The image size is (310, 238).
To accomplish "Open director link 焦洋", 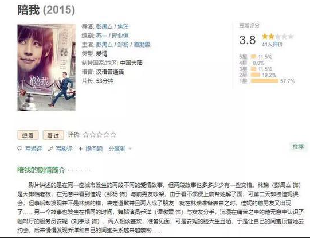I will [x=123, y=26].
